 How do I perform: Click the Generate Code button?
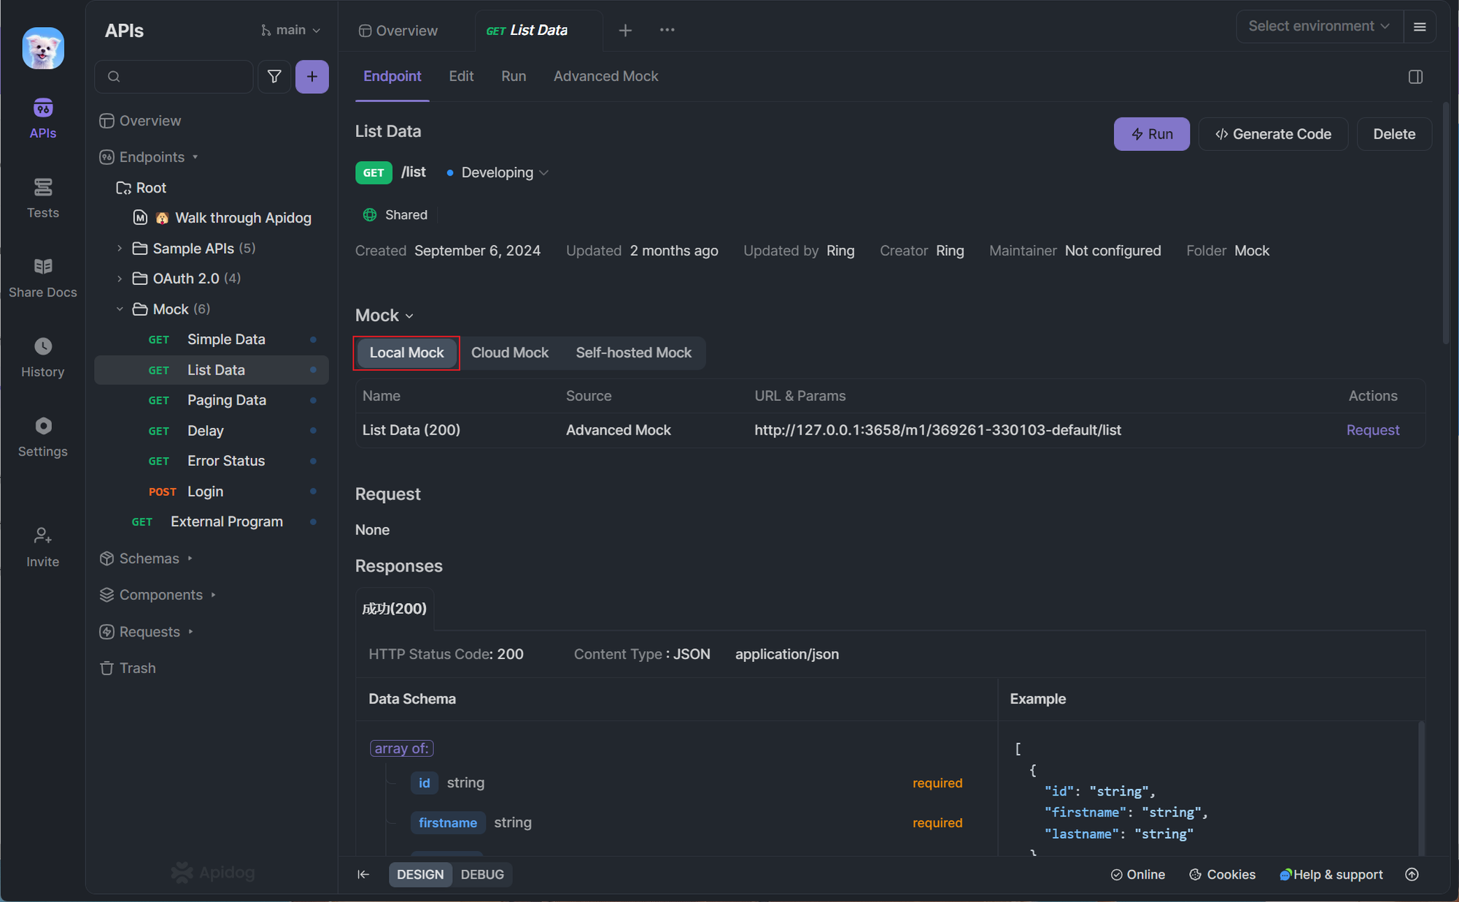tap(1273, 134)
